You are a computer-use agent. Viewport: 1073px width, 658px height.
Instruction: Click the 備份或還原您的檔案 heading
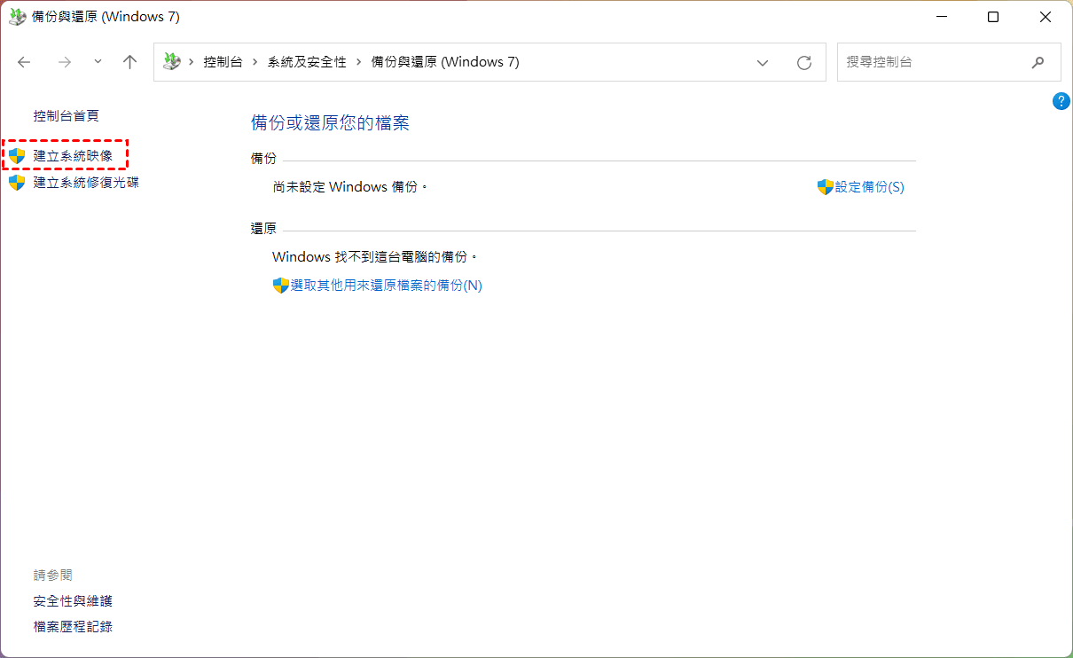[x=330, y=123]
